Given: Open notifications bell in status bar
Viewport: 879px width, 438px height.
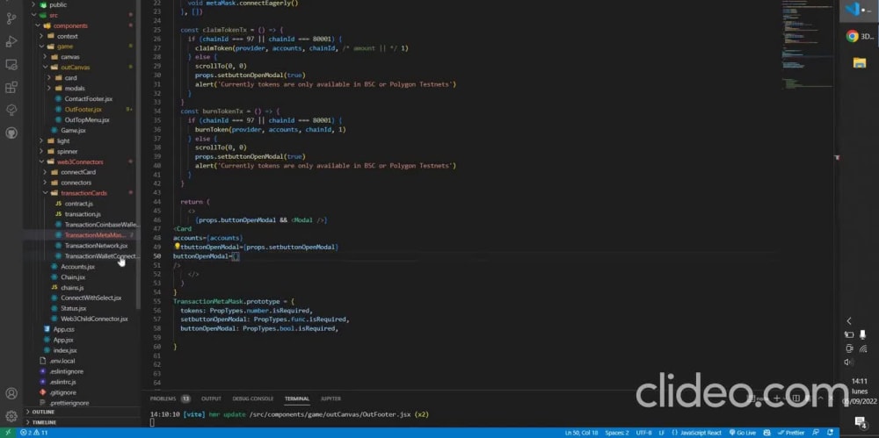Looking at the screenshot, I should click(x=831, y=433).
